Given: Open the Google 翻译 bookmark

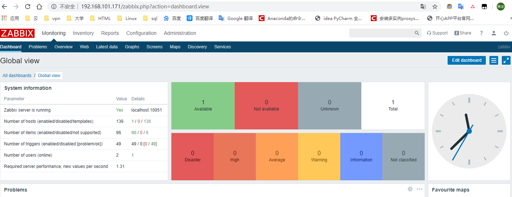Looking at the screenshot, I should [236, 18].
